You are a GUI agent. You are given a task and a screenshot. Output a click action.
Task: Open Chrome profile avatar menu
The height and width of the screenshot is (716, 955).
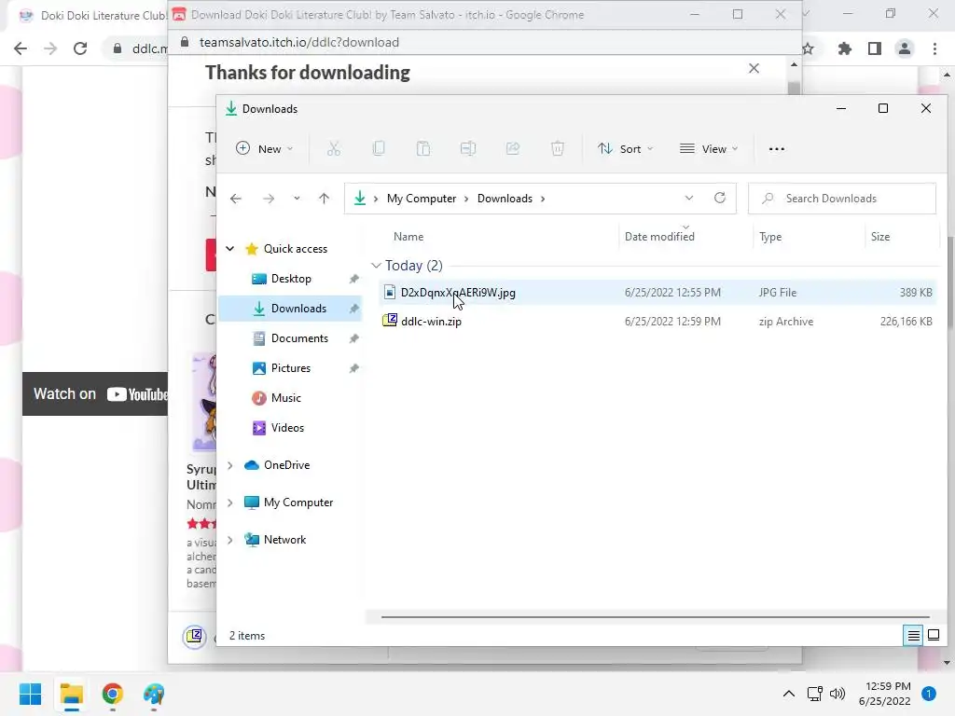point(905,48)
